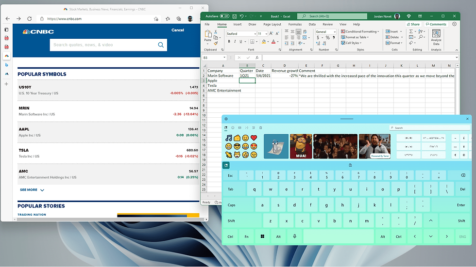This screenshot has height=267, width=476.
Task: Click the browser Refresh icon
Action: click(x=30, y=19)
